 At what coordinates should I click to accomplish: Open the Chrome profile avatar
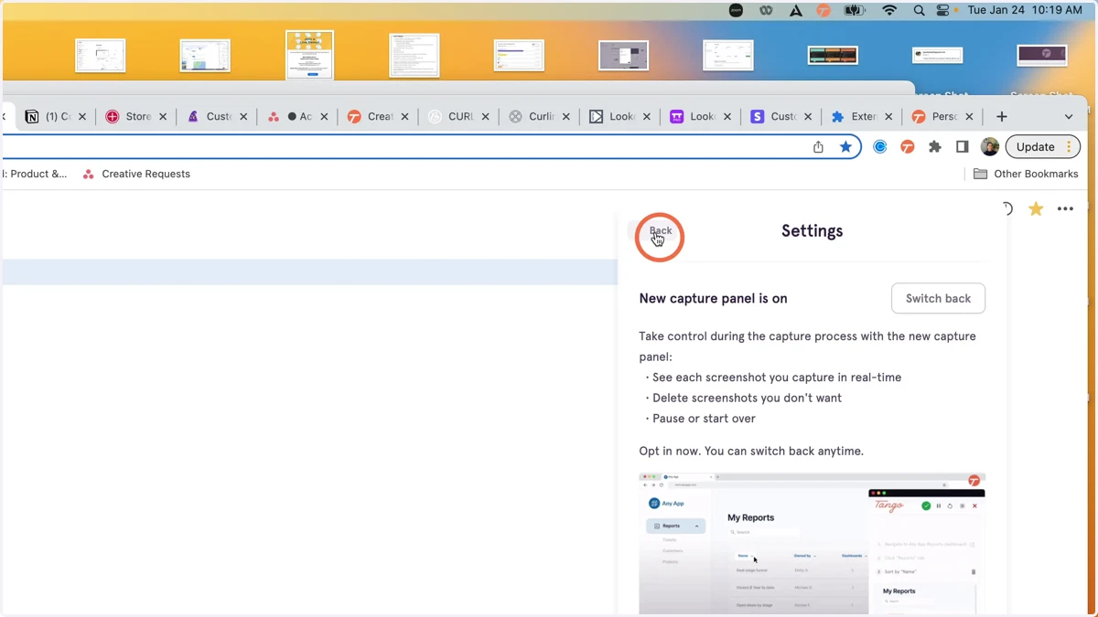(989, 146)
